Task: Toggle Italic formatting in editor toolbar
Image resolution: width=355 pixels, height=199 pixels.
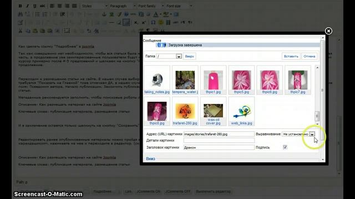Action: (27, 6)
